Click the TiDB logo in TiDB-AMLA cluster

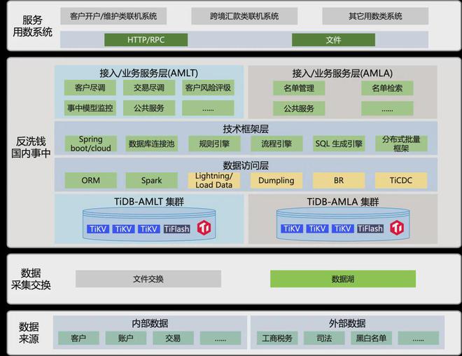[397, 228]
